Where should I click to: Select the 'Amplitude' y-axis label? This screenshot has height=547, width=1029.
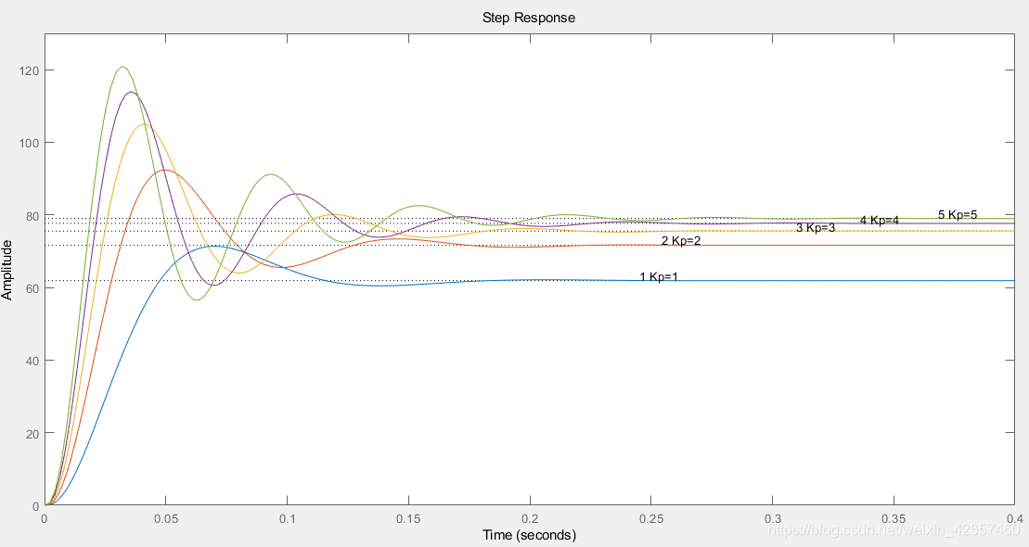(x=7, y=270)
